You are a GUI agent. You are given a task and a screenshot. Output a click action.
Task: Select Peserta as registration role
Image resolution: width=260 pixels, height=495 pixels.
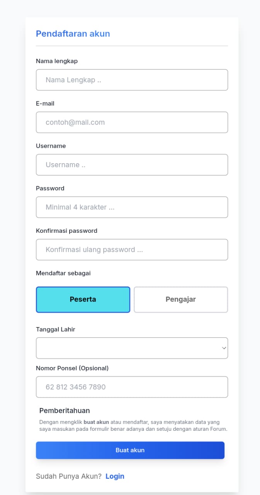[83, 299]
